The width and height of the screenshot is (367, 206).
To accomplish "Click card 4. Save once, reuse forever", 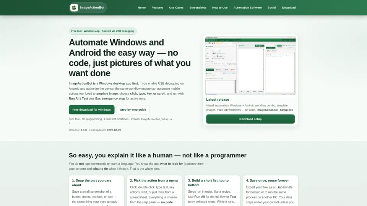I will click(270, 191).
